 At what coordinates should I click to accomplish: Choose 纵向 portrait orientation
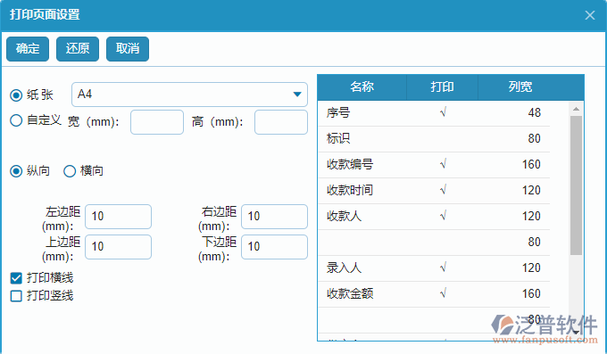tap(16, 171)
